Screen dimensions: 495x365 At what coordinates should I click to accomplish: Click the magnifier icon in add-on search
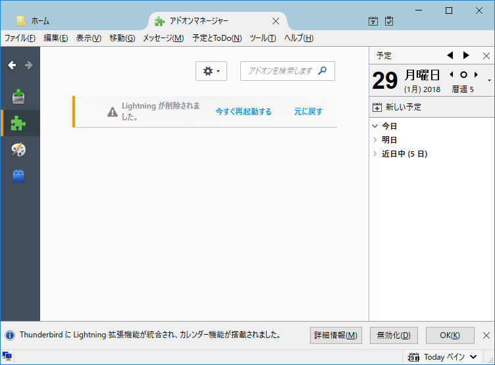(x=323, y=70)
